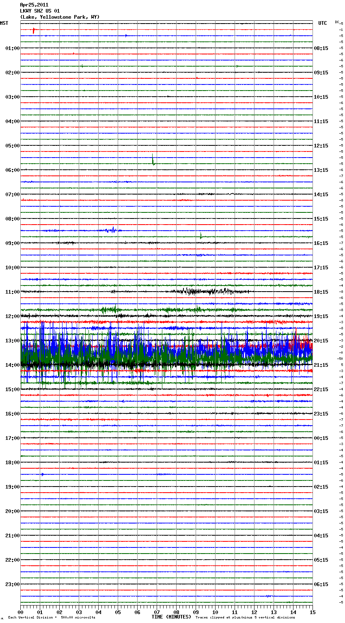Image resolution: width=345 pixels, height=623 pixels.
Task: Select the station code 'LKWY SHZ US 01'
Action: 40,11
